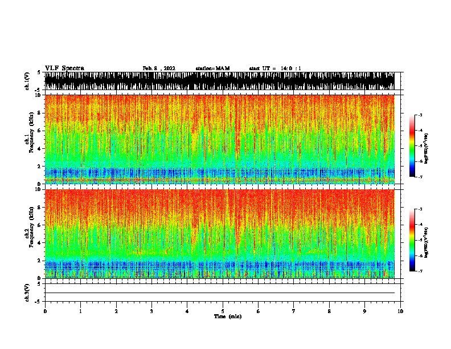Viewport: 451px width, 349px height.
Task: Click the ch.1 colorbar "log(PSD)" label
Action: [426, 148]
